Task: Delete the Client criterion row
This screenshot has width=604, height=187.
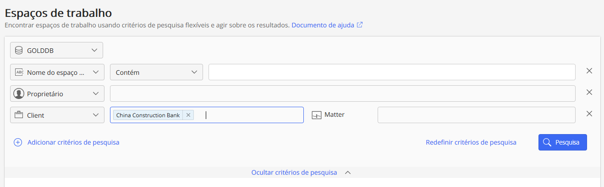Action: click(x=589, y=114)
